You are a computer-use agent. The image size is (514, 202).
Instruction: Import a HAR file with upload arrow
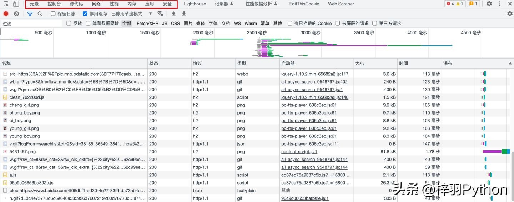coord(173,14)
